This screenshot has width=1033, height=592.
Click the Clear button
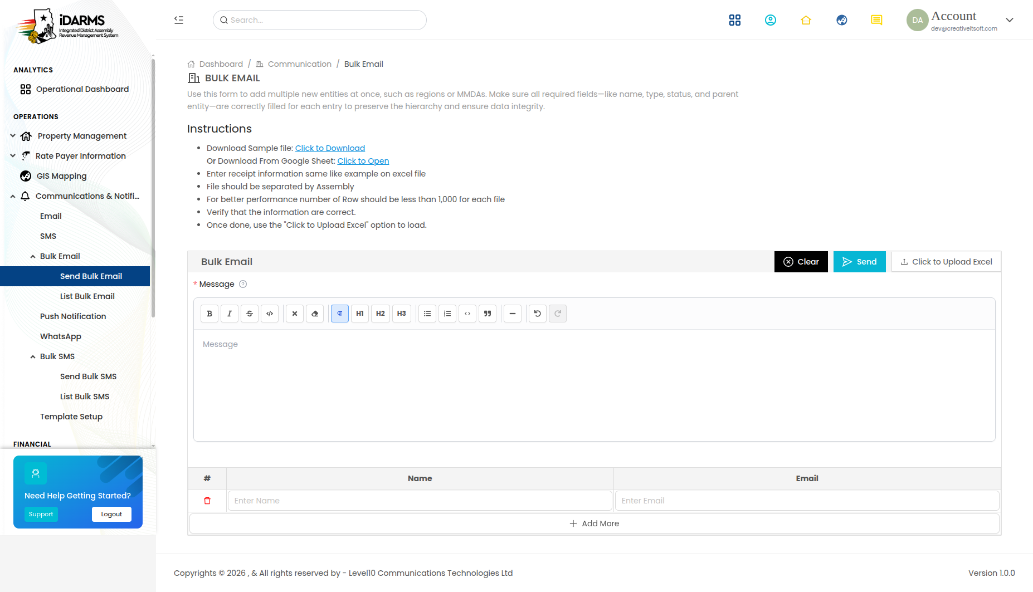[801, 262]
